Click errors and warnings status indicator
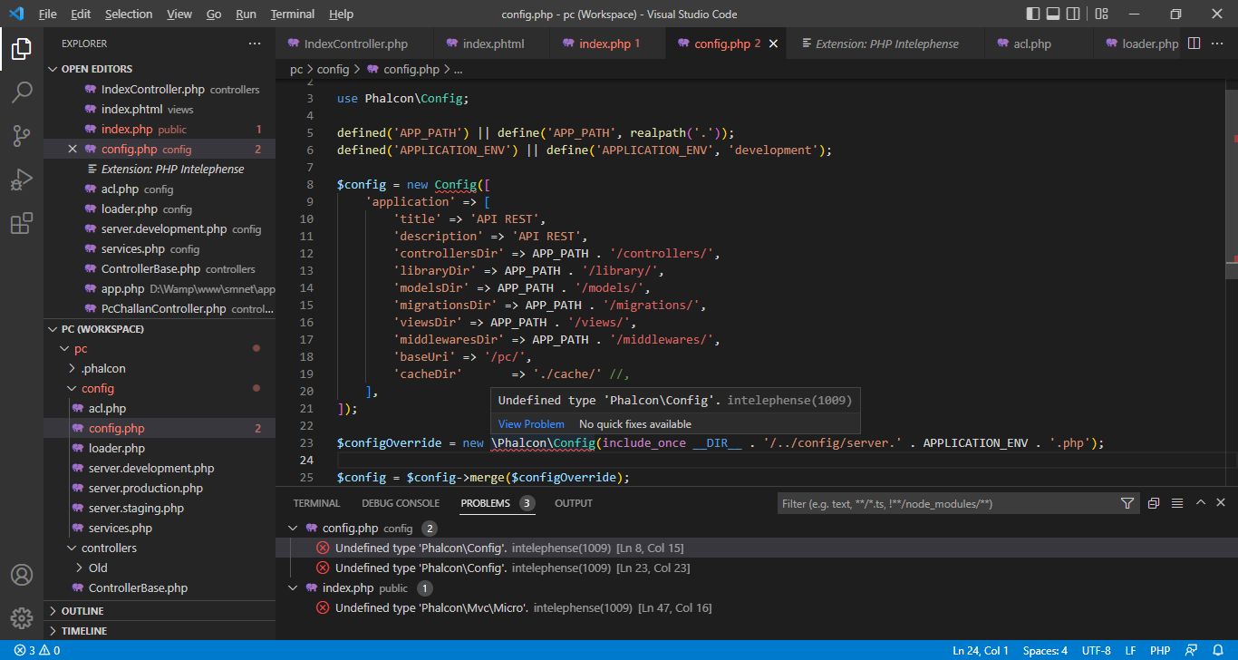The image size is (1238, 660). (x=37, y=650)
